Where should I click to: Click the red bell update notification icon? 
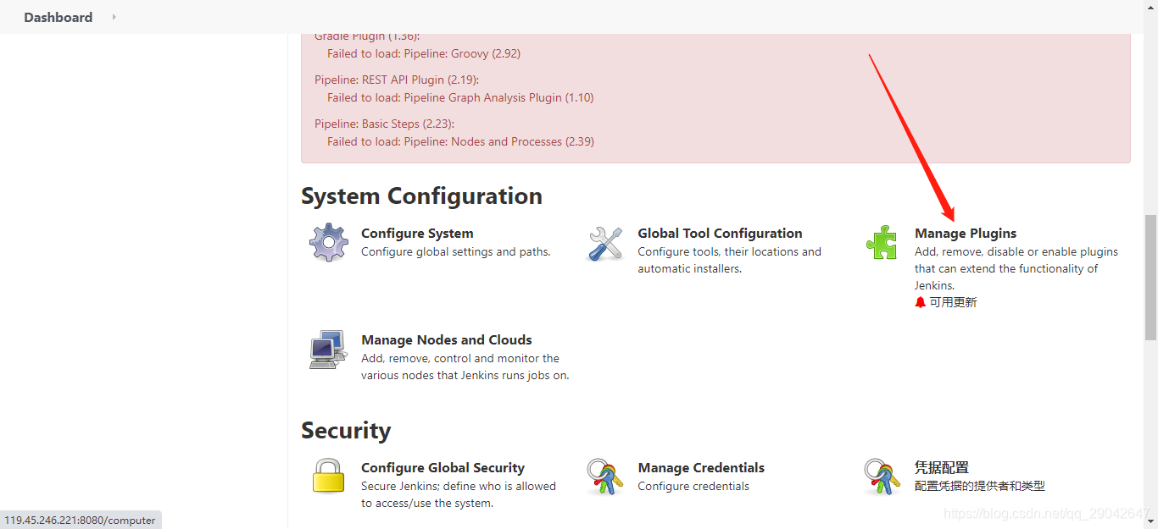(x=921, y=302)
